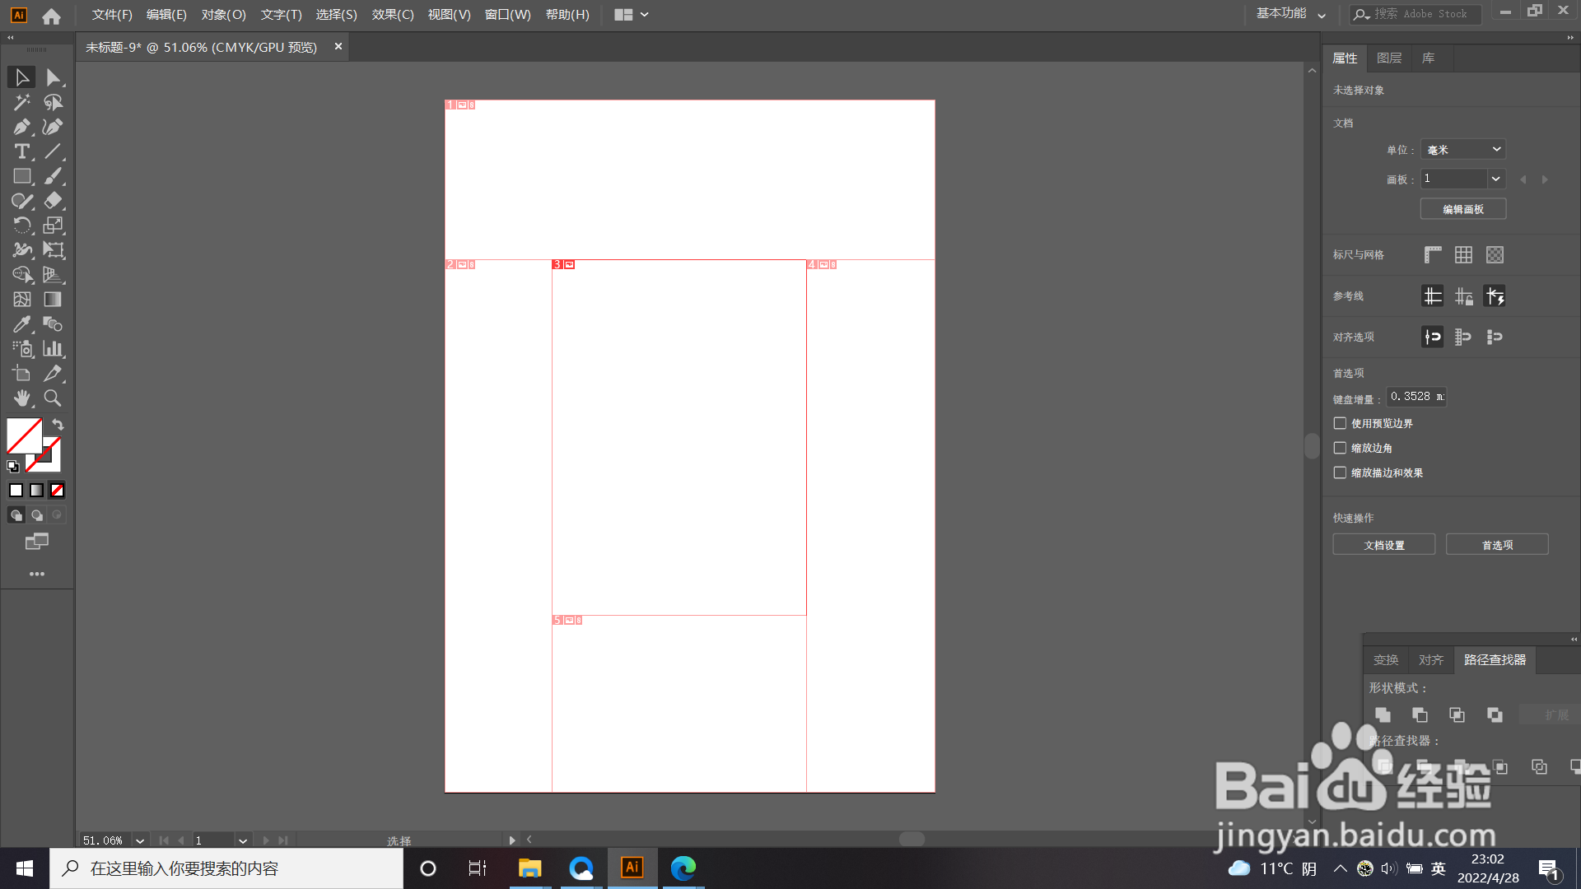Select the Magic Wand tool
This screenshot has height=889, width=1581.
21,102
